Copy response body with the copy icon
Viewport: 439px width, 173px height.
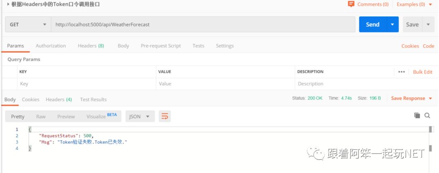(417, 115)
